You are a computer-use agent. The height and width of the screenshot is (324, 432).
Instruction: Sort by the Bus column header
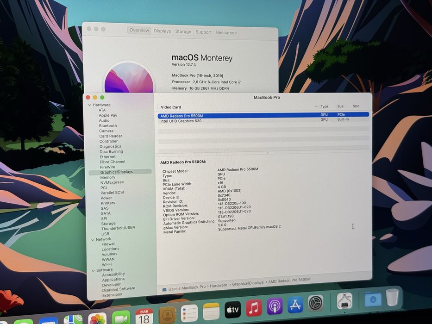click(340, 106)
